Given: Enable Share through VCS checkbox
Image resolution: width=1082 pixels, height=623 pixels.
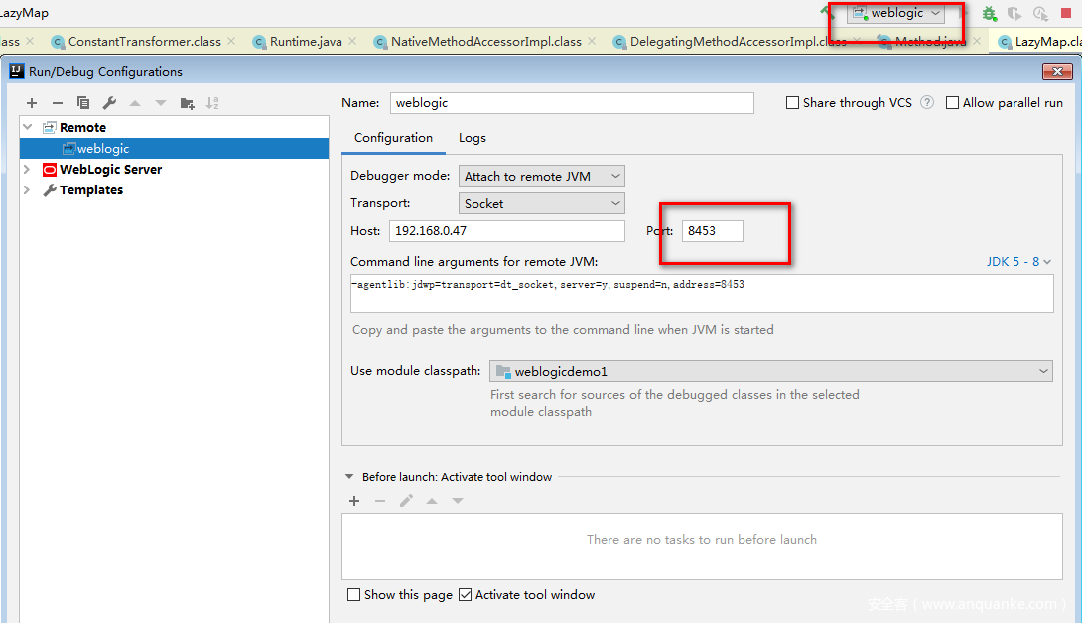Looking at the screenshot, I should click(792, 103).
